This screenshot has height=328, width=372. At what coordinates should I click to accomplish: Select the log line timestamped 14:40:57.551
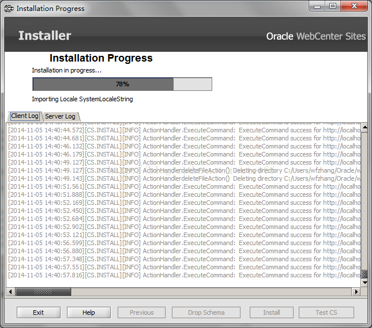click(x=184, y=267)
